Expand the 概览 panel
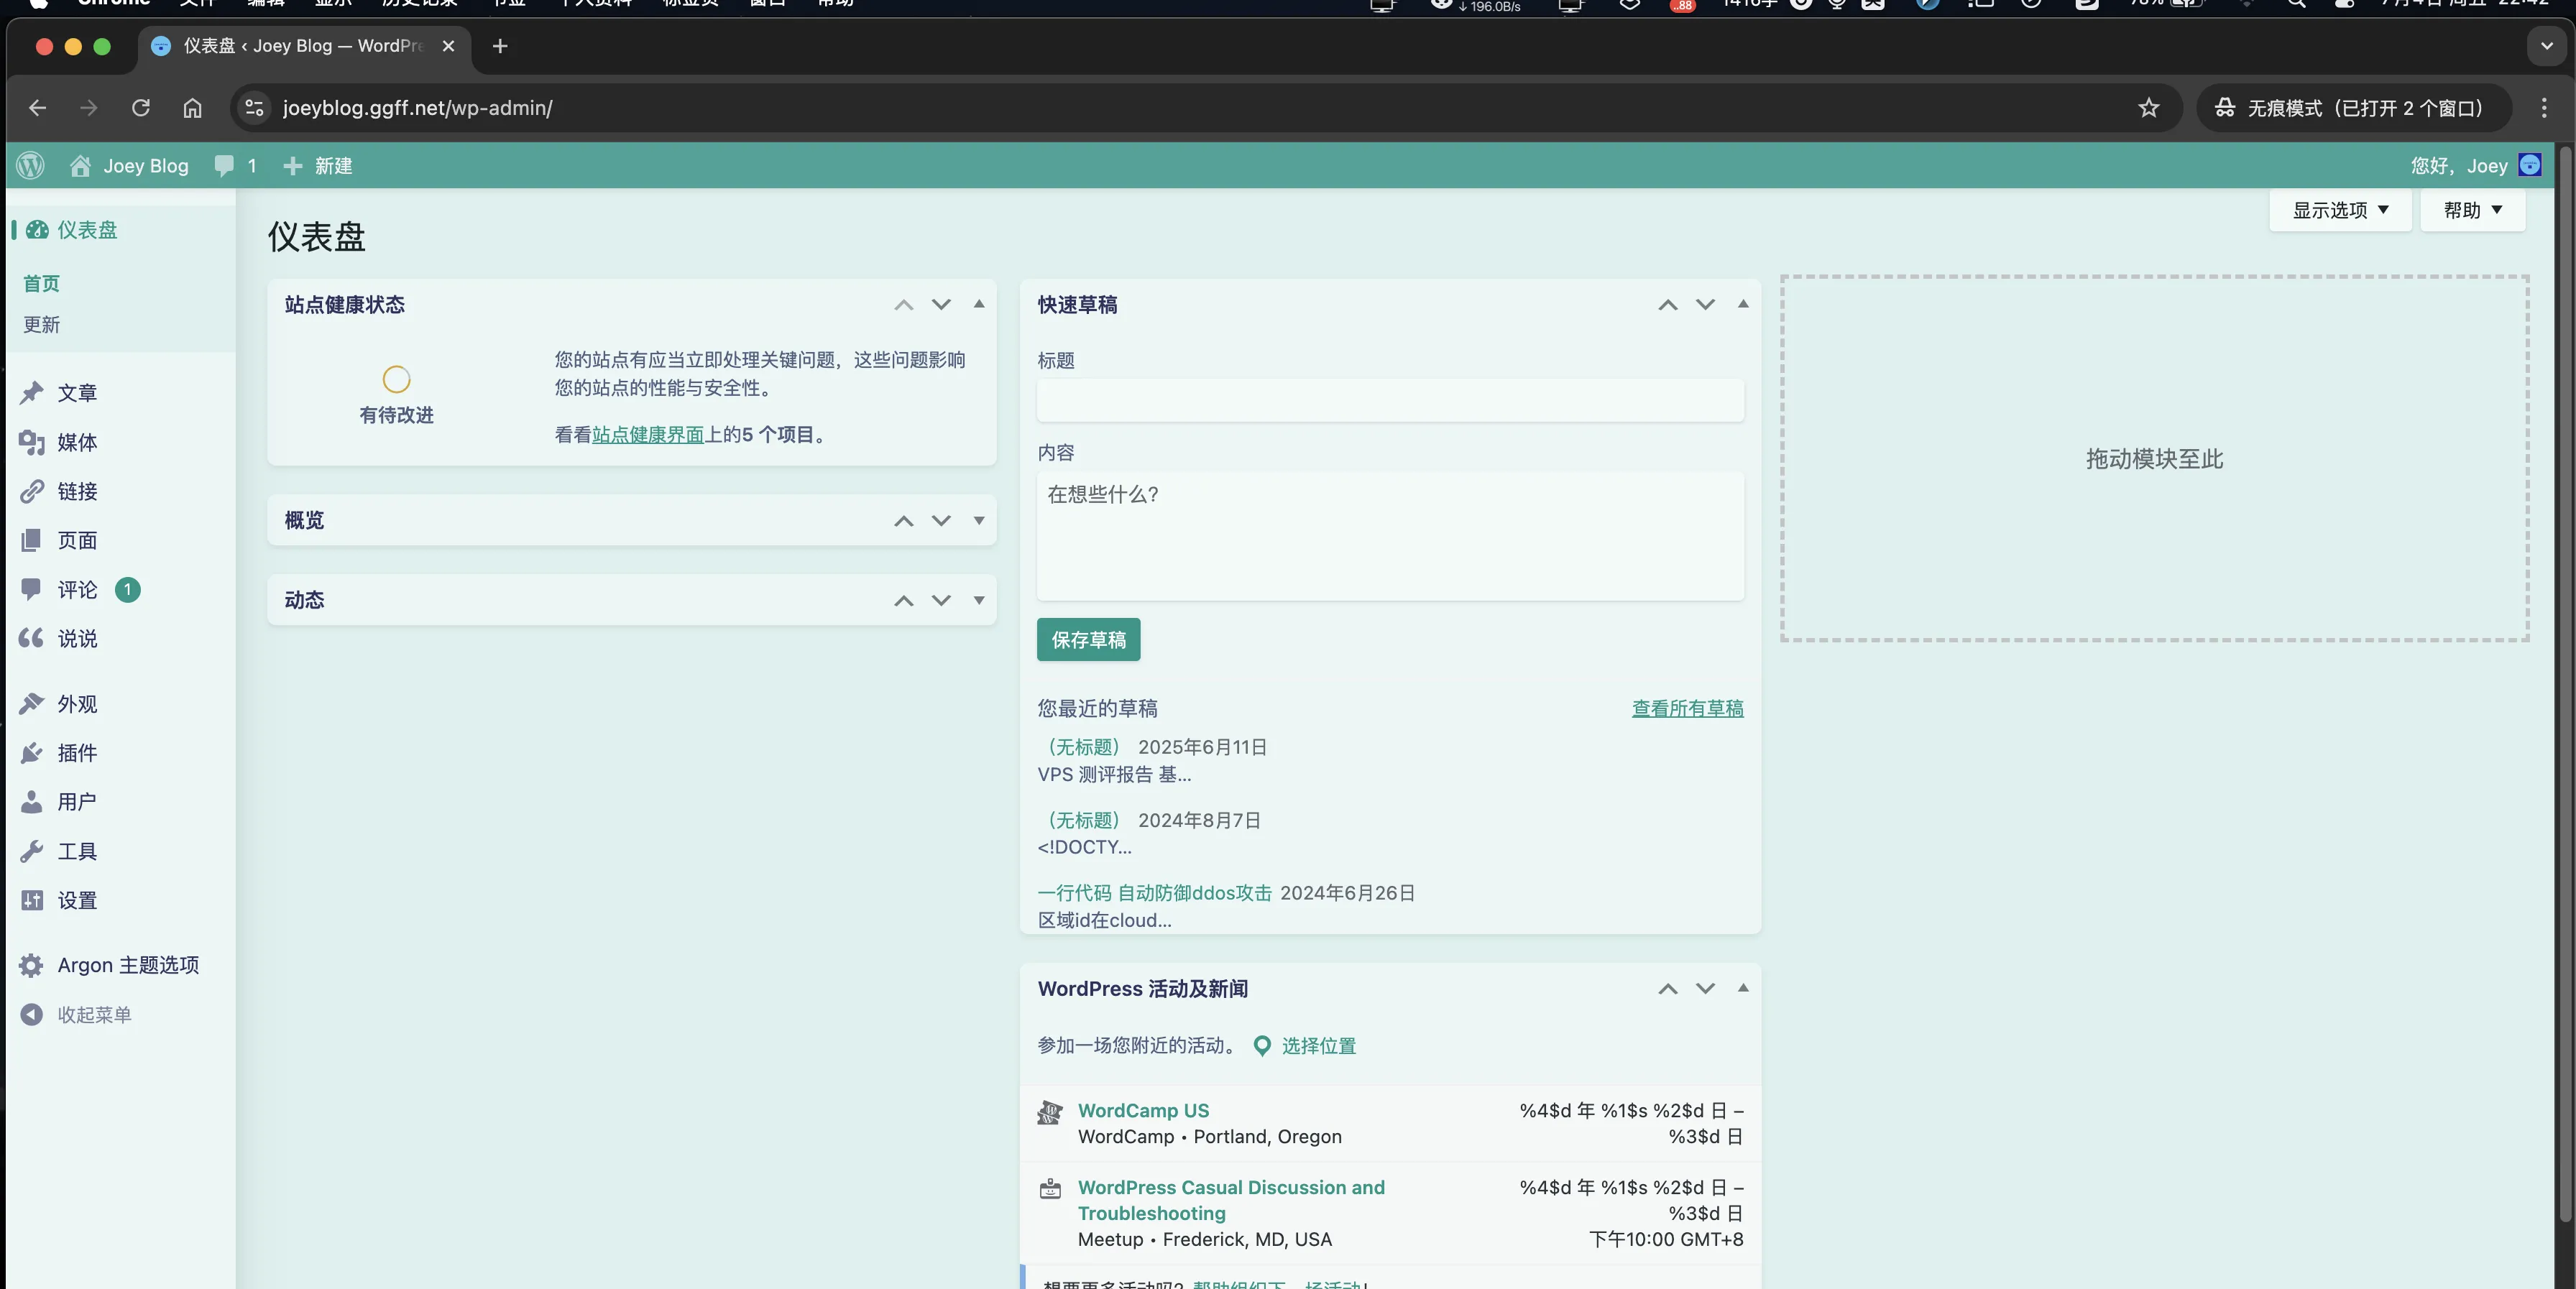 pyautogui.click(x=979, y=520)
